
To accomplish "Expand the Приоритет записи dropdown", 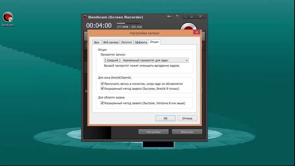I will pos(146,60).
